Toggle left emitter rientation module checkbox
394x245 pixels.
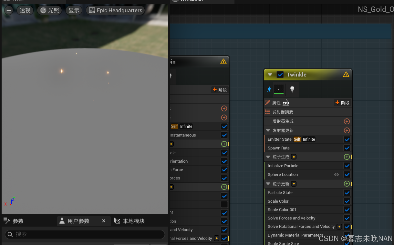(x=224, y=161)
